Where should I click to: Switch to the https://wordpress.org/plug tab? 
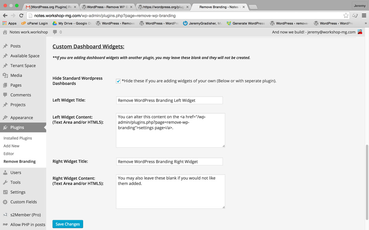[x=163, y=7]
